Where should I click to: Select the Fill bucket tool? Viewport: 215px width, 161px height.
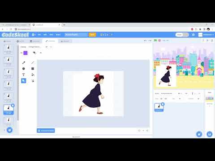coord(33,75)
